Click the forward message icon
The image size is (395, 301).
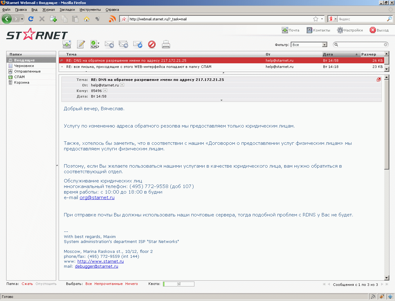click(138, 44)
